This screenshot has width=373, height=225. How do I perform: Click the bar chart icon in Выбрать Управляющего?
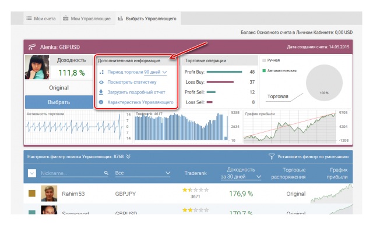(121, 18)
